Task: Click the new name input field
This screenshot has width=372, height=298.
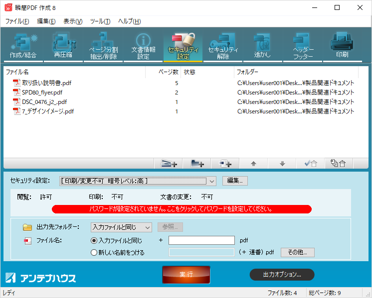Action: click(201, 252)
